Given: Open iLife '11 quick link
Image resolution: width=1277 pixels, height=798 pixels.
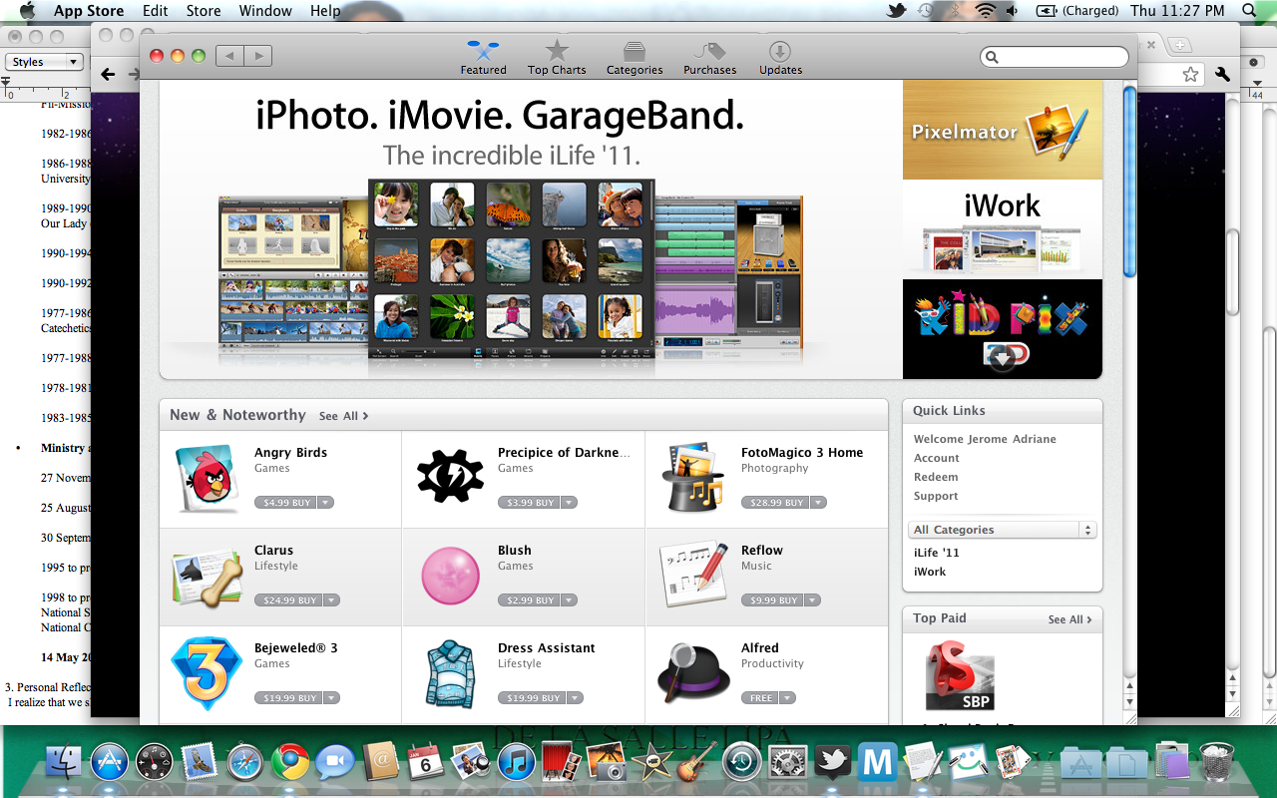Looking at the screenshot, I should 936,553.
